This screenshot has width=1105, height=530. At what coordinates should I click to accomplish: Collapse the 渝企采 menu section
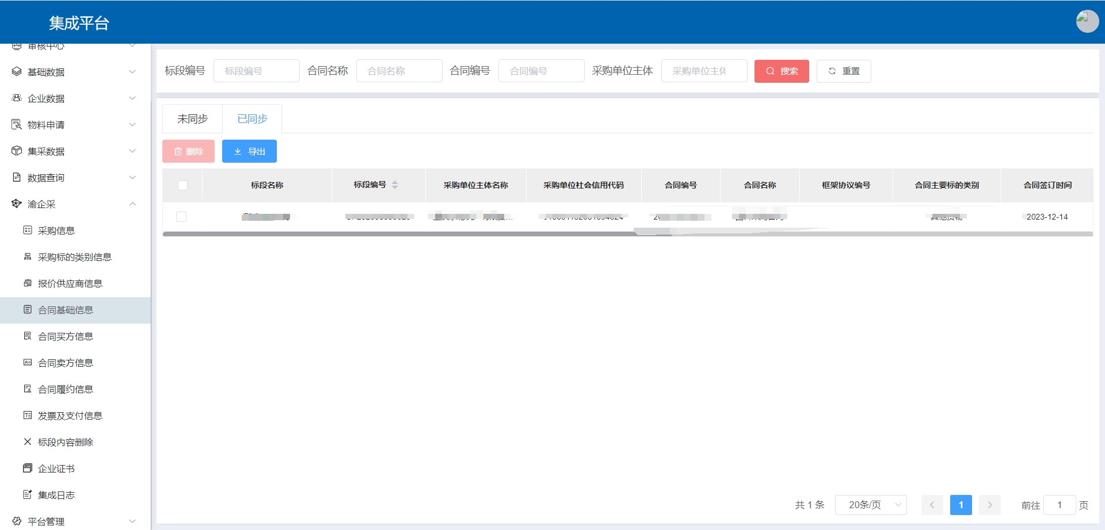click(x=132, y=204)
